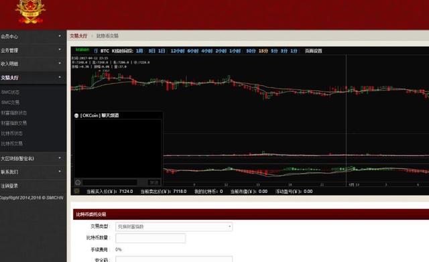Click the chat message input field

point(110,182)
